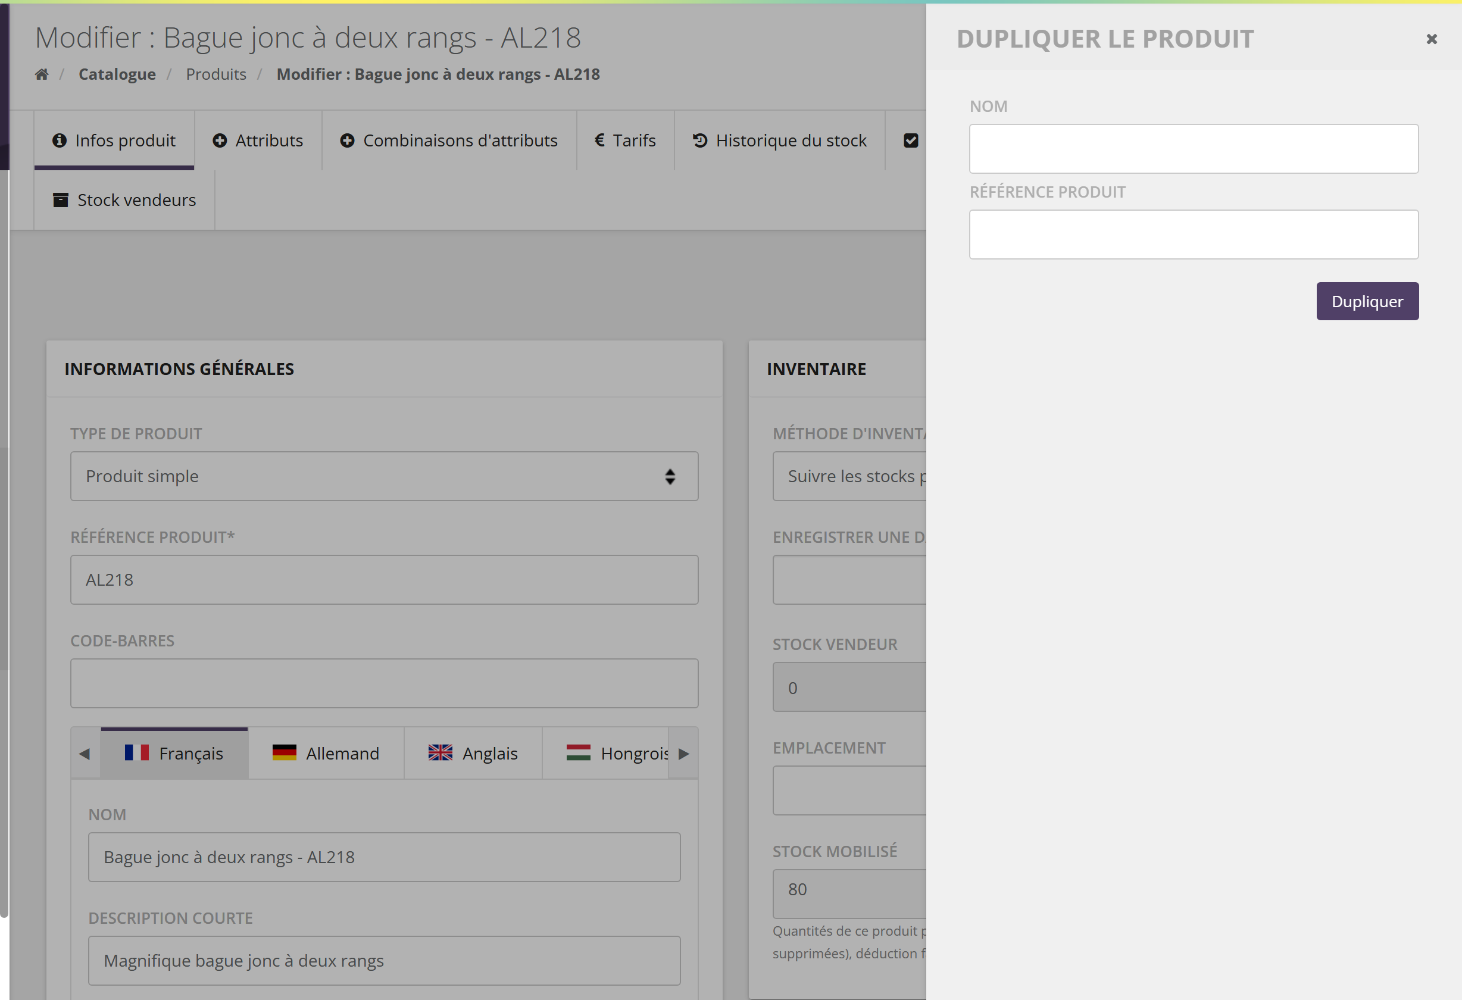This screenshot has width=1462, height=1000.
Task: Open Combinaisons d'attributs tab
Action: [449, 140]
